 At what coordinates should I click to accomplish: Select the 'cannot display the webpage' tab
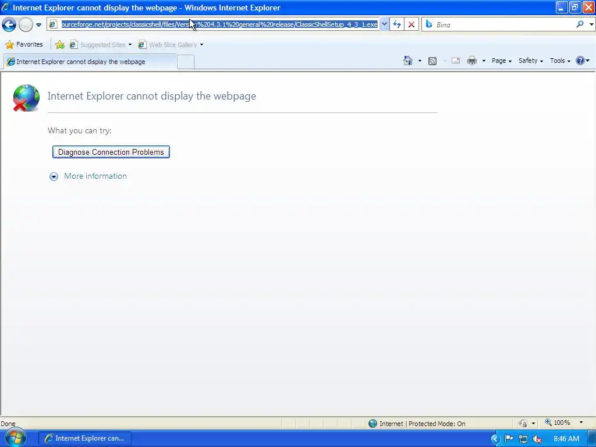click(x=90, y=62)
